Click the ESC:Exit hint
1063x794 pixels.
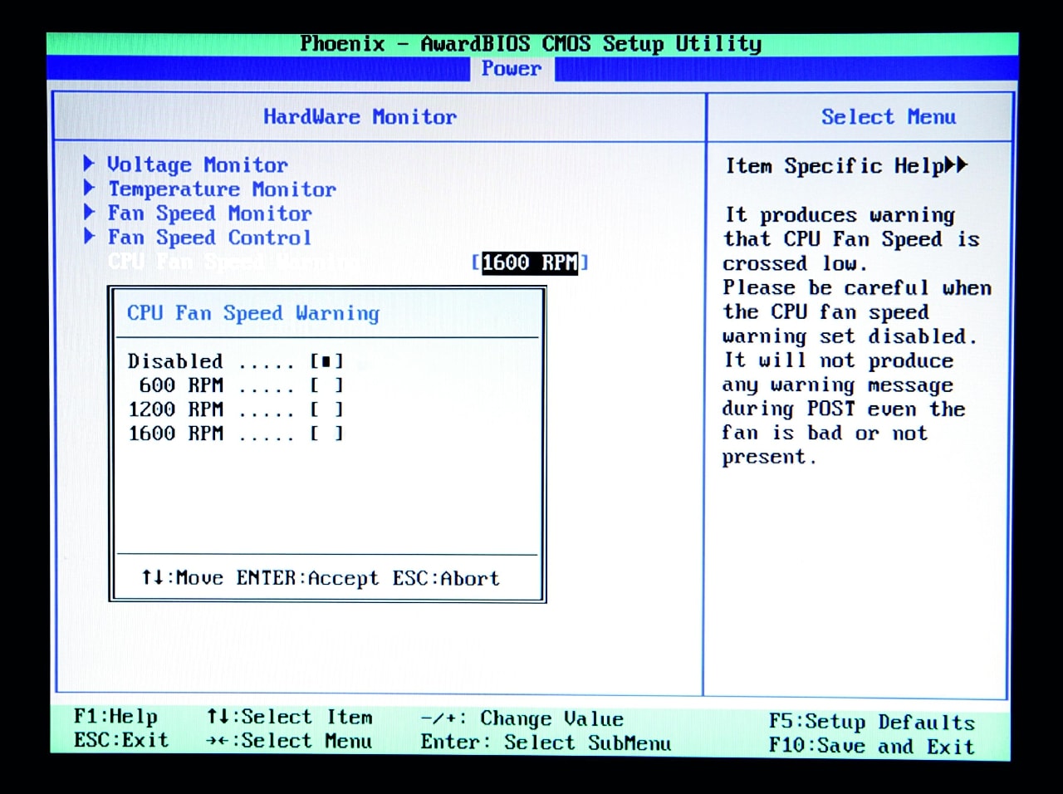(121, 740)
